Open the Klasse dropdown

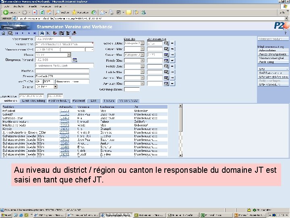69,55
